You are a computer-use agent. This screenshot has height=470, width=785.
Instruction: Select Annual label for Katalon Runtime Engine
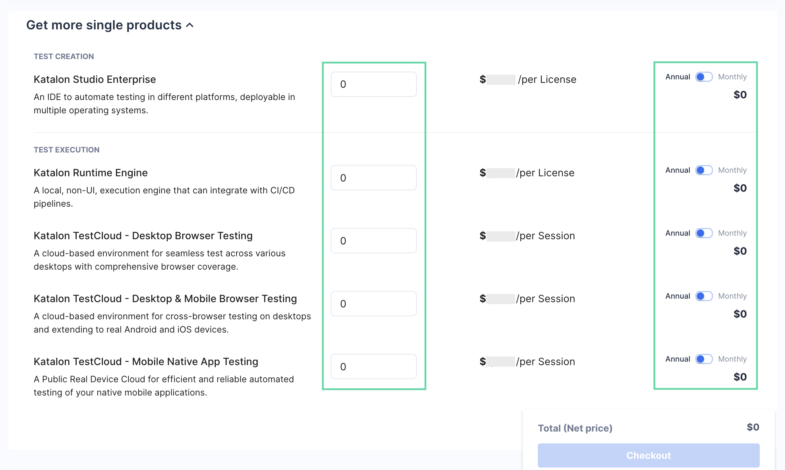click(x=678, y=170)
